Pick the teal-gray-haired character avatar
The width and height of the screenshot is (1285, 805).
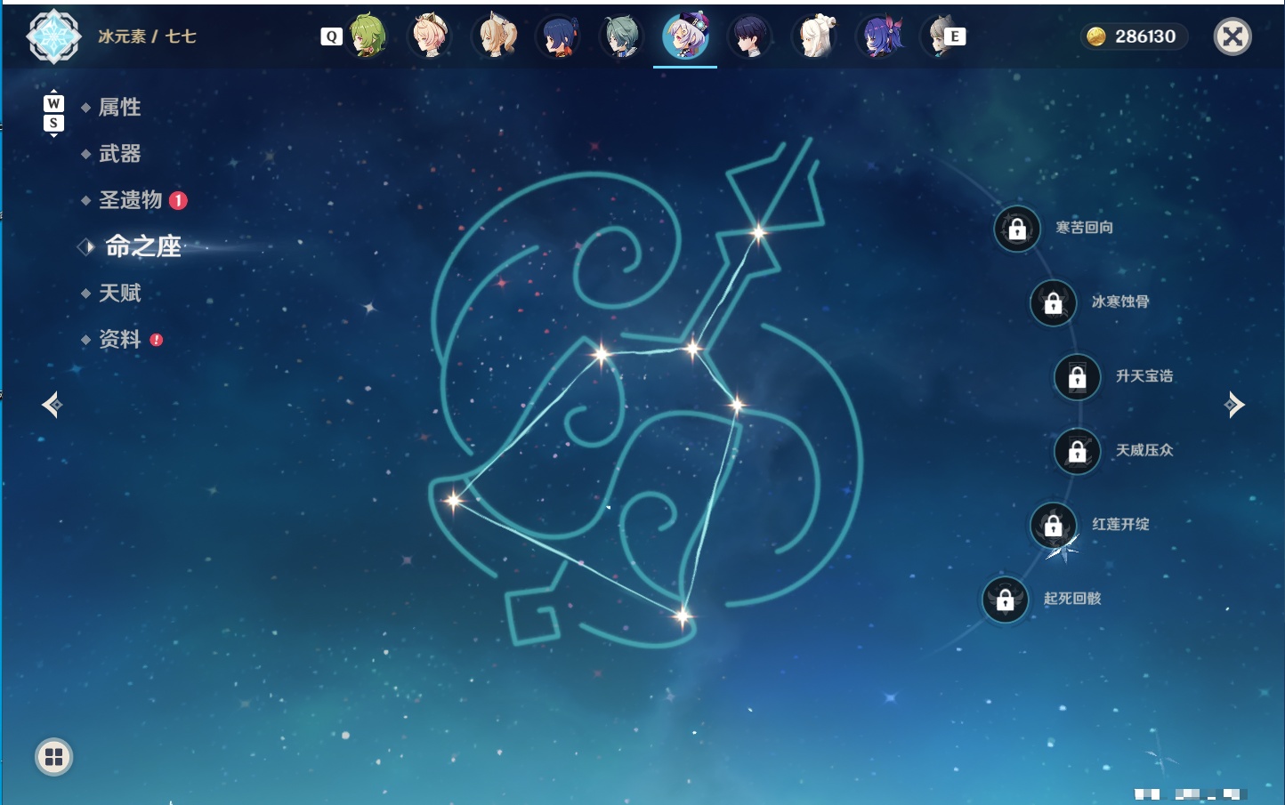point(621,36)
